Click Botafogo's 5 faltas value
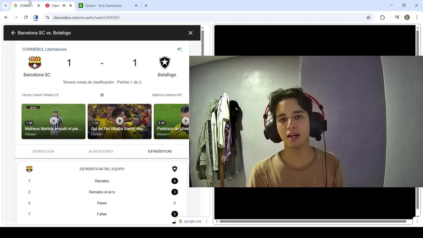This screenshot has height=238, width=423. click(174, 214)
